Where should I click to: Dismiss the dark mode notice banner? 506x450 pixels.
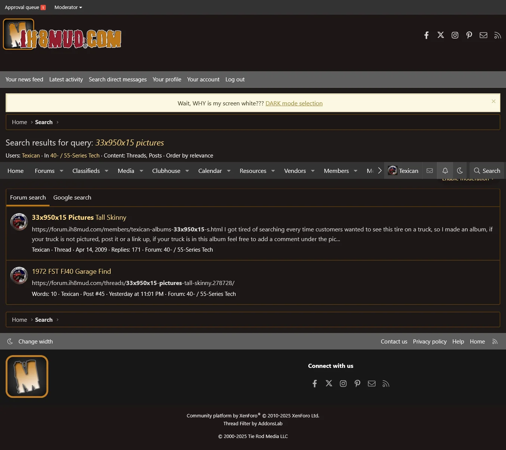[x=493, y=101]
